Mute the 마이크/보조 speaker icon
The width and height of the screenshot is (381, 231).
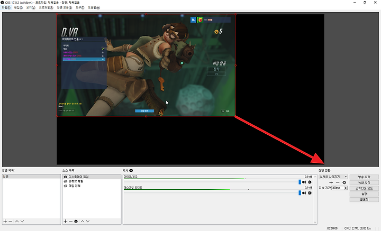point(304,182)
